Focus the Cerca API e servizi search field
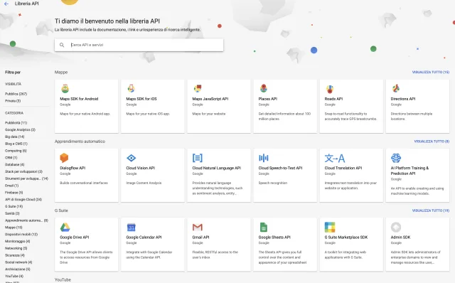 [139, 45]
